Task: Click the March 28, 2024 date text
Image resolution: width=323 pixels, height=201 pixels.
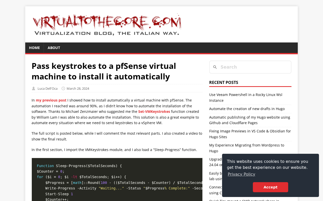Action: (x=78, y=88)
